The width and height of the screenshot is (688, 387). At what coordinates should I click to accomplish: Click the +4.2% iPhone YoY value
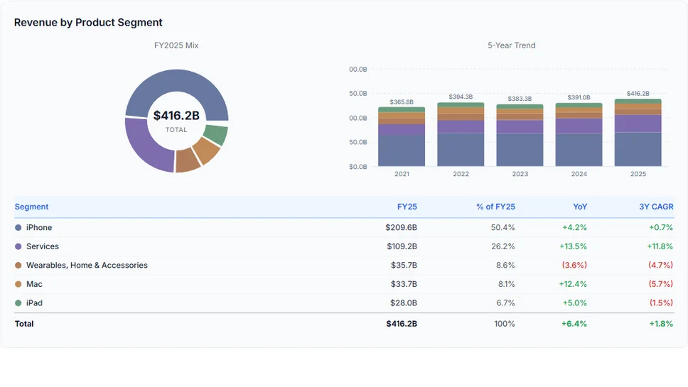click(575, 227)
